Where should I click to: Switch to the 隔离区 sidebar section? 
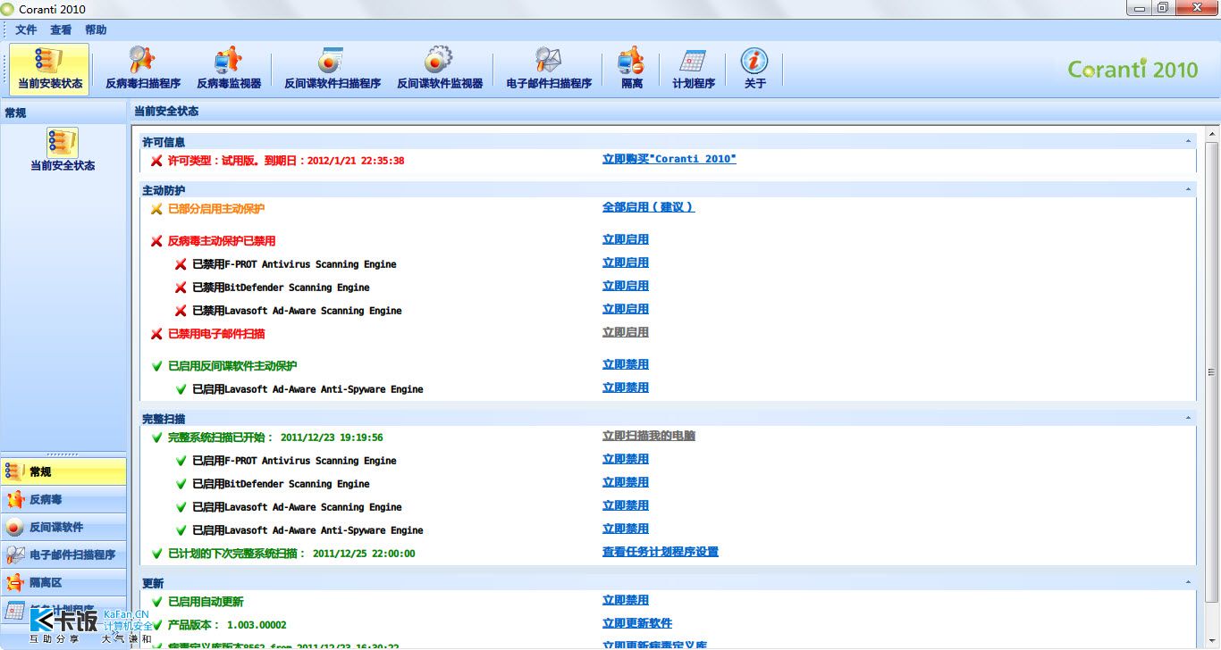(63, 582)
